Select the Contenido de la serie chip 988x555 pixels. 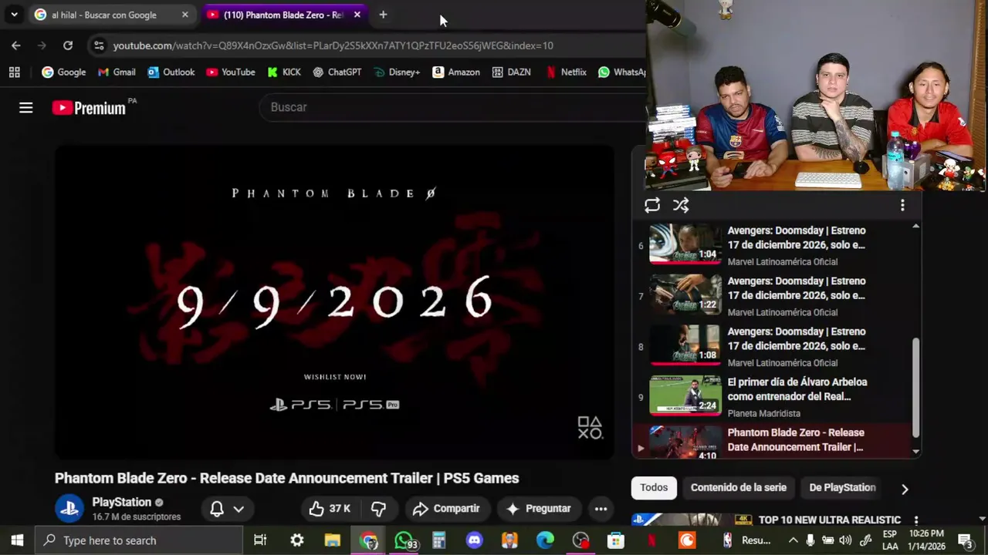click(x=739, y=487)
